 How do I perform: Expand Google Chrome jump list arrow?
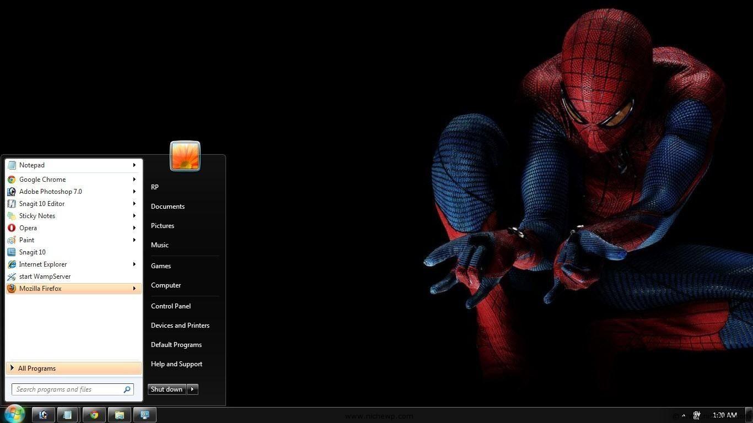click(134, 180)
